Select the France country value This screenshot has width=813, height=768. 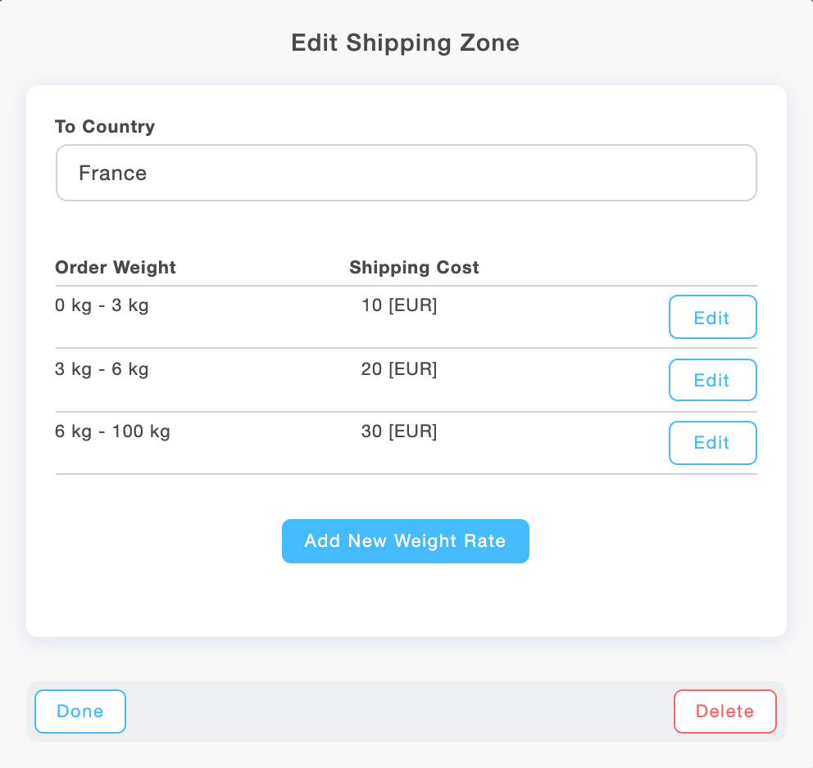pos(113,173)
